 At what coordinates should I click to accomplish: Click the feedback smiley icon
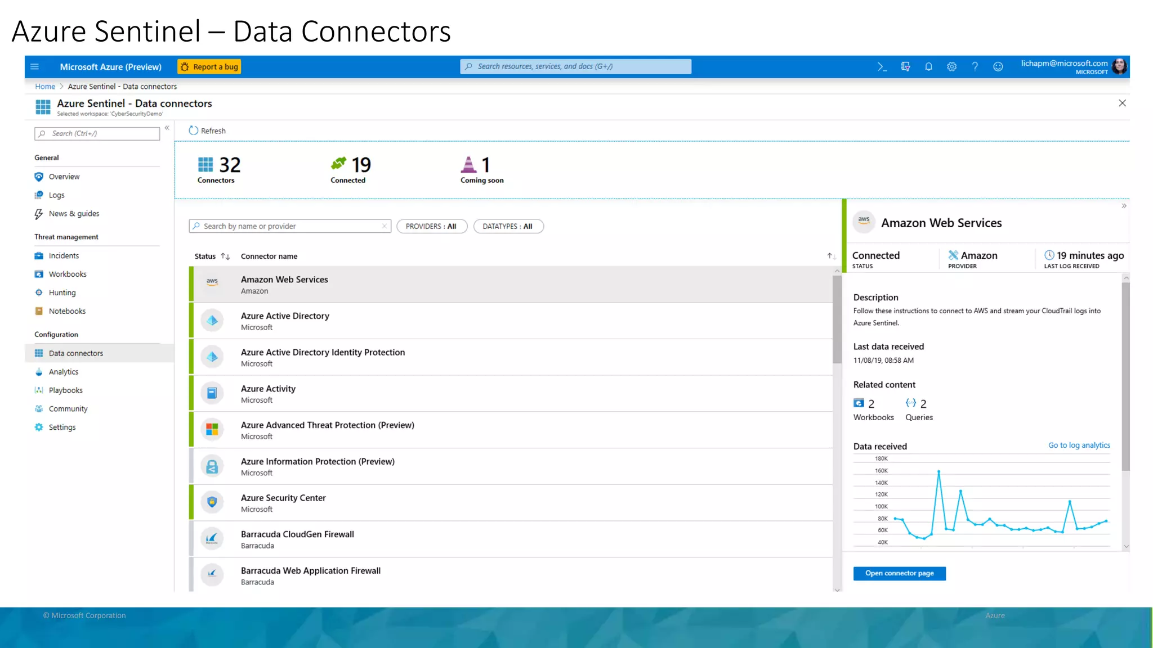[998, 67]
